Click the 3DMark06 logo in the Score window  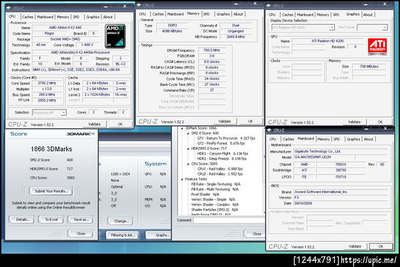pyautogui.click(x=81, y=134)
